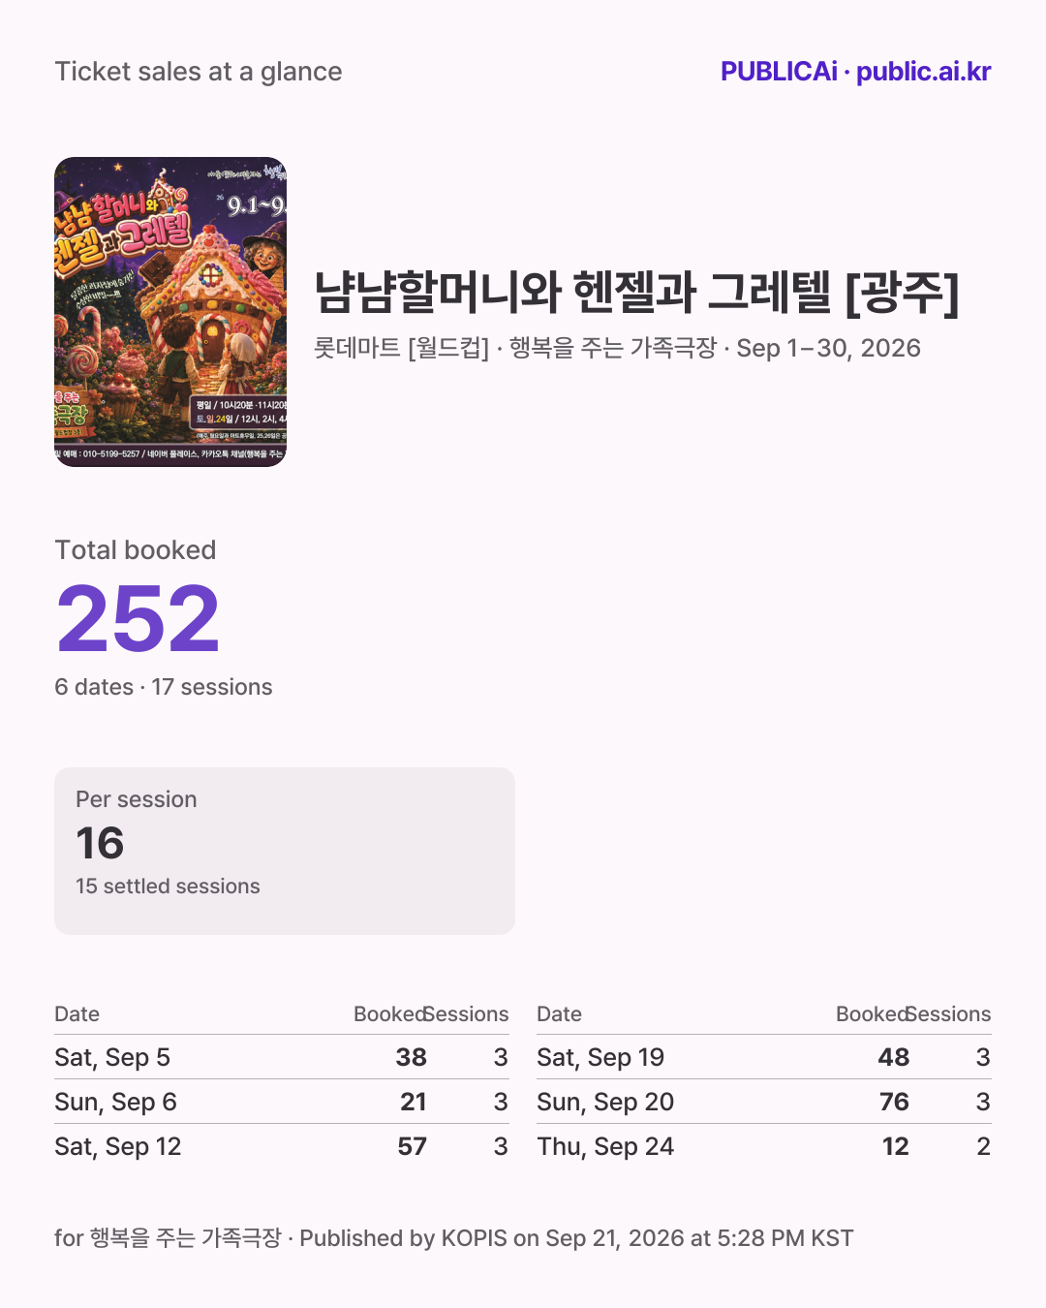Click the Total booked 252 figure
The height and width of the screenshot is (1308, 1046).
tap(138, 618)
